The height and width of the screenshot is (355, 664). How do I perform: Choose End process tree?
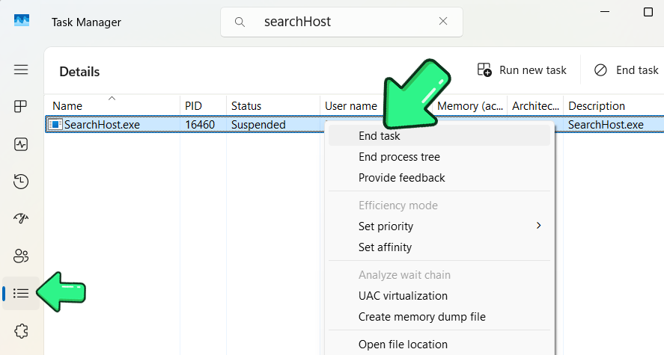tap(439, 157)
